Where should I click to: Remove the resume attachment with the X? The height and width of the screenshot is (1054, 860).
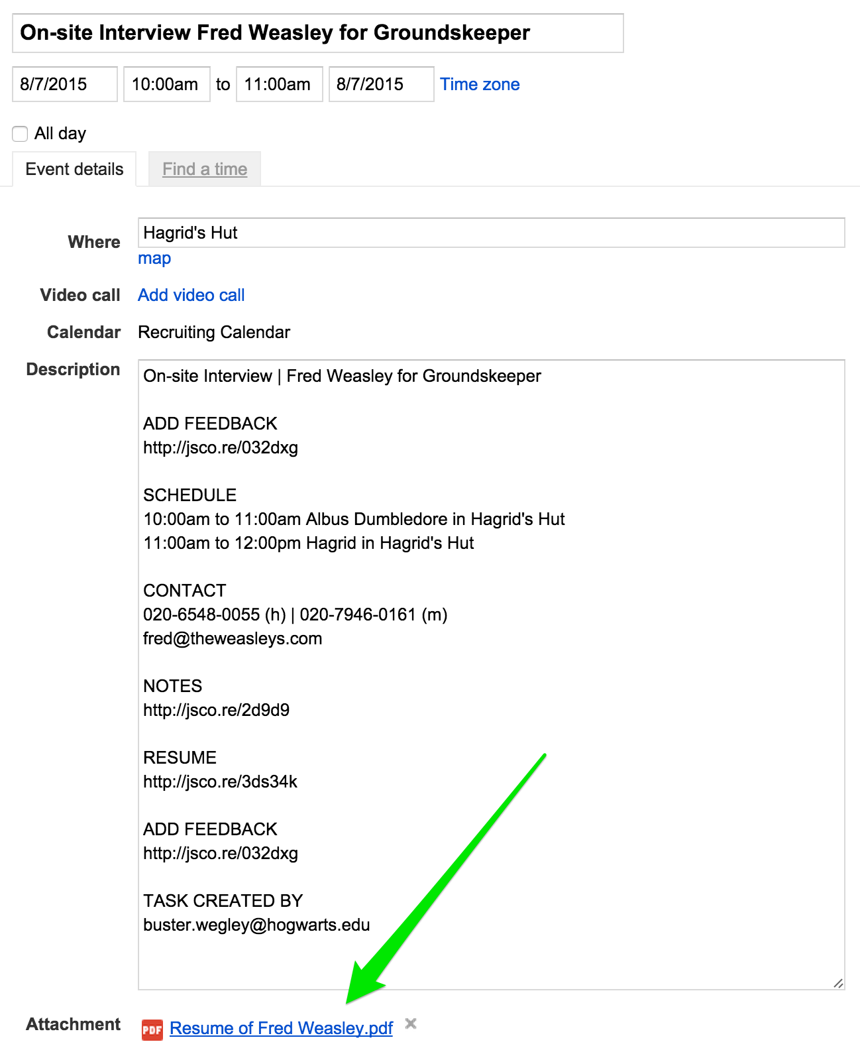[x=411, y=1024]
